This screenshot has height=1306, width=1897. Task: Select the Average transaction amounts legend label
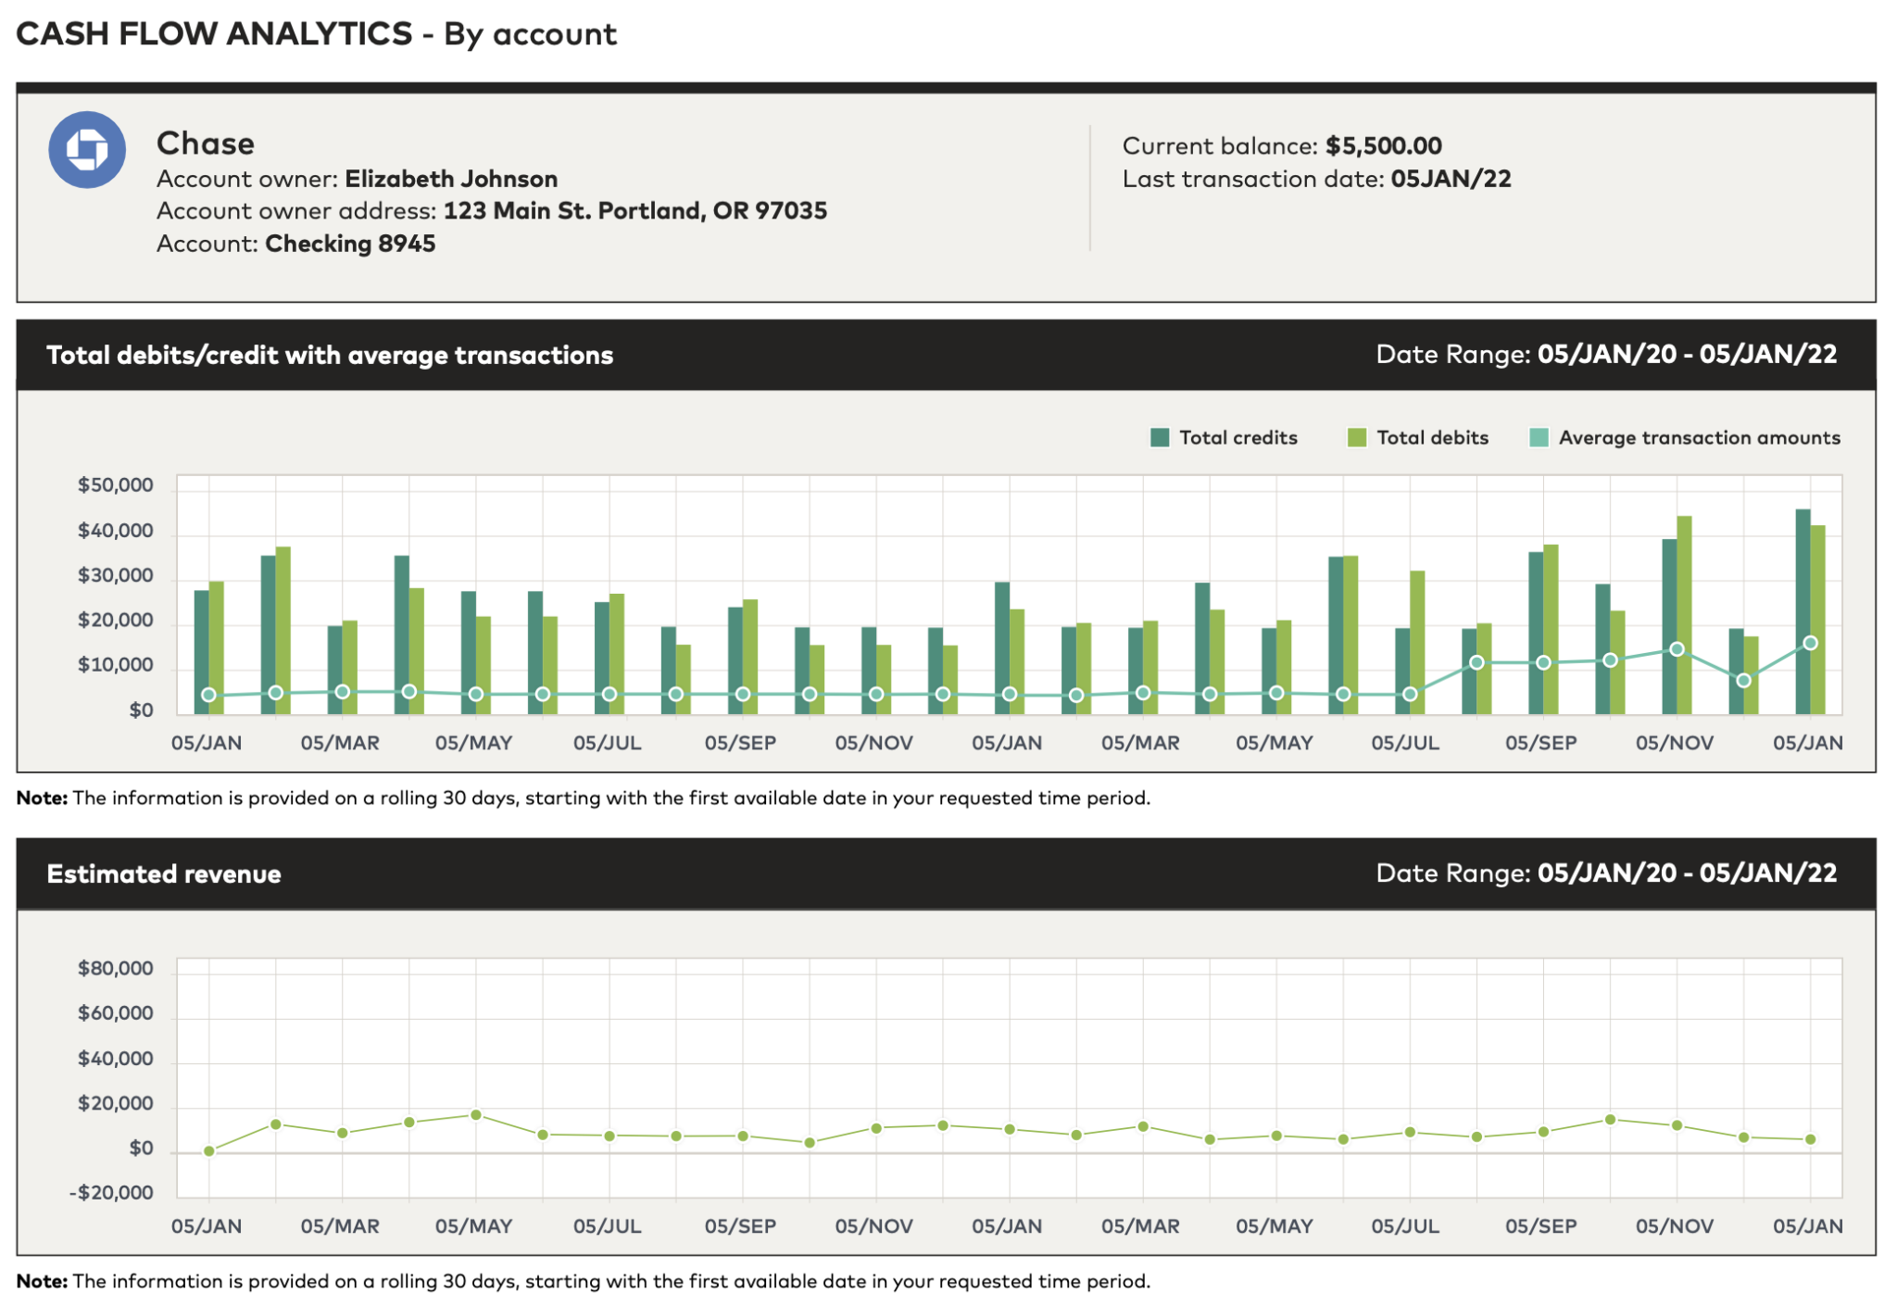coord(1699,437)
